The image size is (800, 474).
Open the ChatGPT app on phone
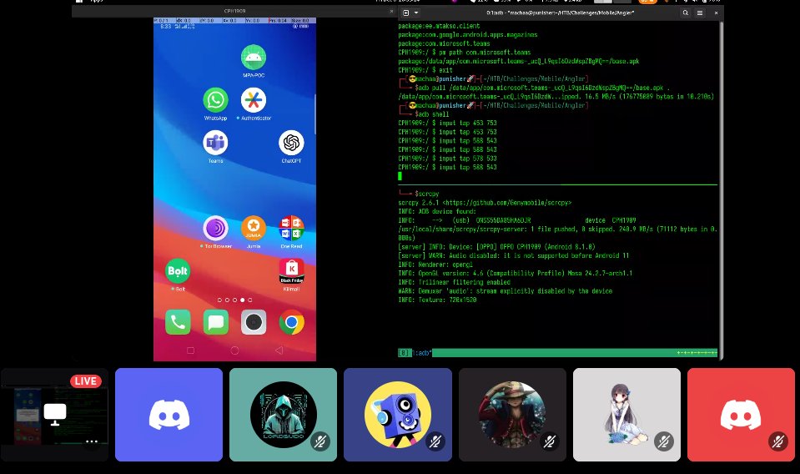click(291, 143)
